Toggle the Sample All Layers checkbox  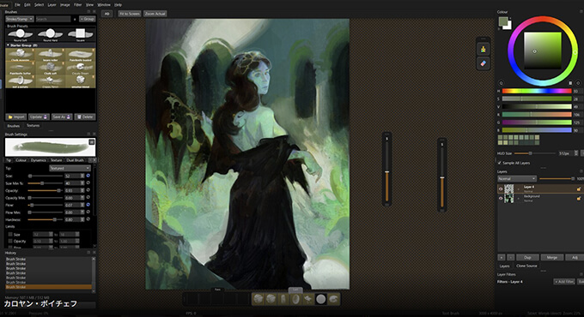[500, 163]
